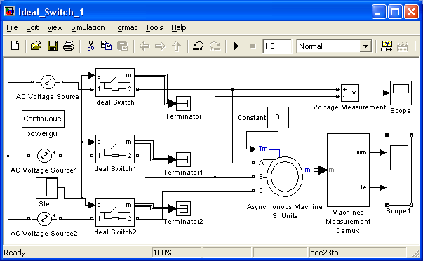Select the Ideal Switch2 block

(115, 213)
